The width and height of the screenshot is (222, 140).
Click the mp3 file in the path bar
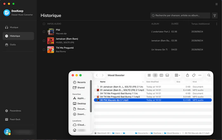click(196, 133)
